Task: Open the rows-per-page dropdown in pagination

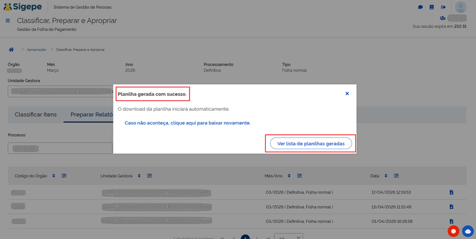Action: pos(288,237)
